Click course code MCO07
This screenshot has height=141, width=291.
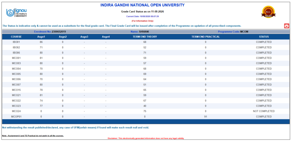point(16,85)
